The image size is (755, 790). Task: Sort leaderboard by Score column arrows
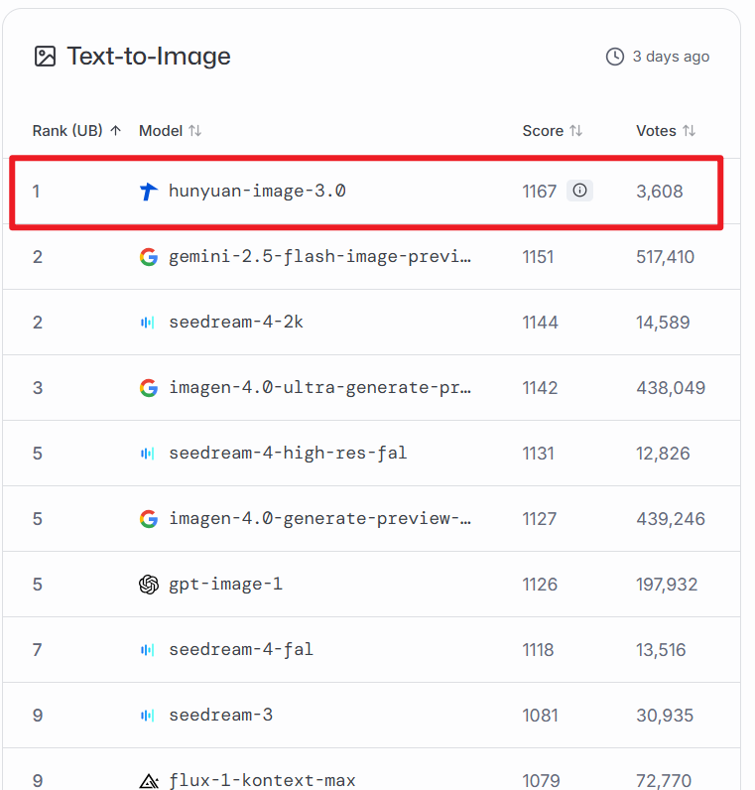coord(575,131)
